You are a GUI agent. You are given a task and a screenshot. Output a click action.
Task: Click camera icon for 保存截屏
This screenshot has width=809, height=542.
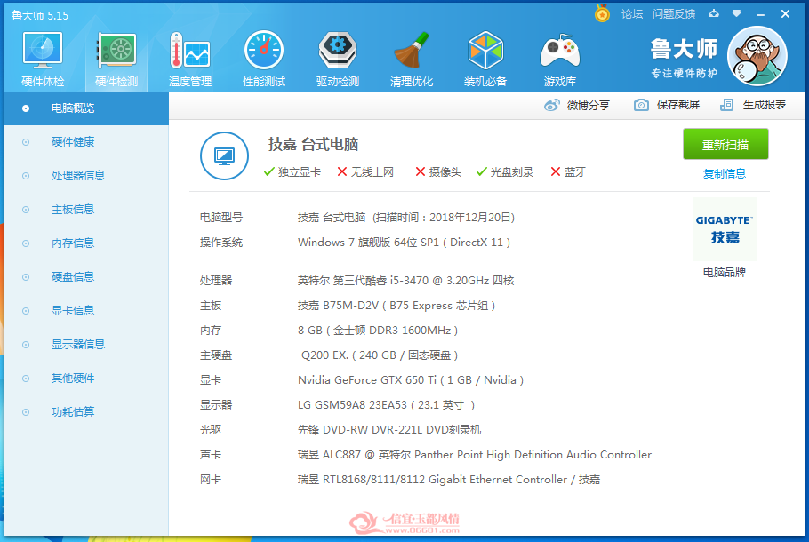[641, 105]
